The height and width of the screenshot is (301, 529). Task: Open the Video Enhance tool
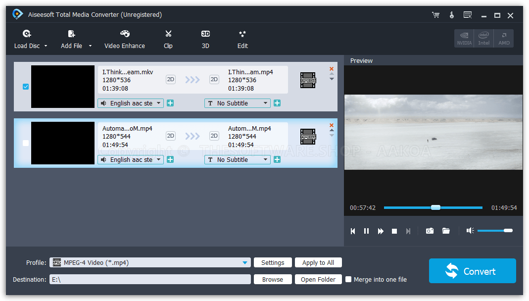point(125,40)
